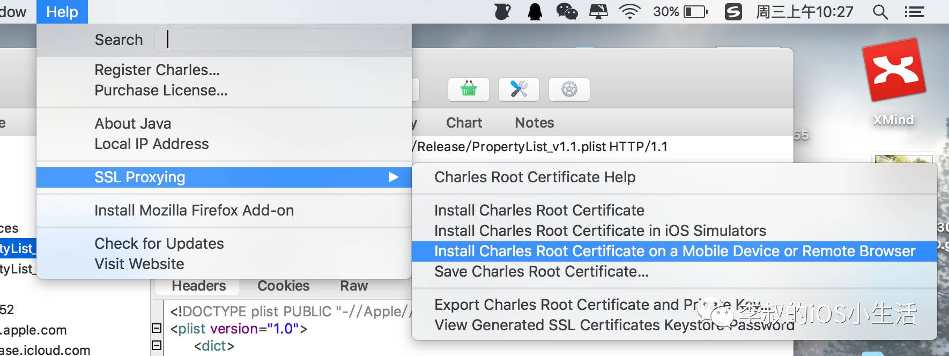Select Save Charles Root Certificate option
The width and height of the screenshot is (949, 356).
(x=541, y=271)
